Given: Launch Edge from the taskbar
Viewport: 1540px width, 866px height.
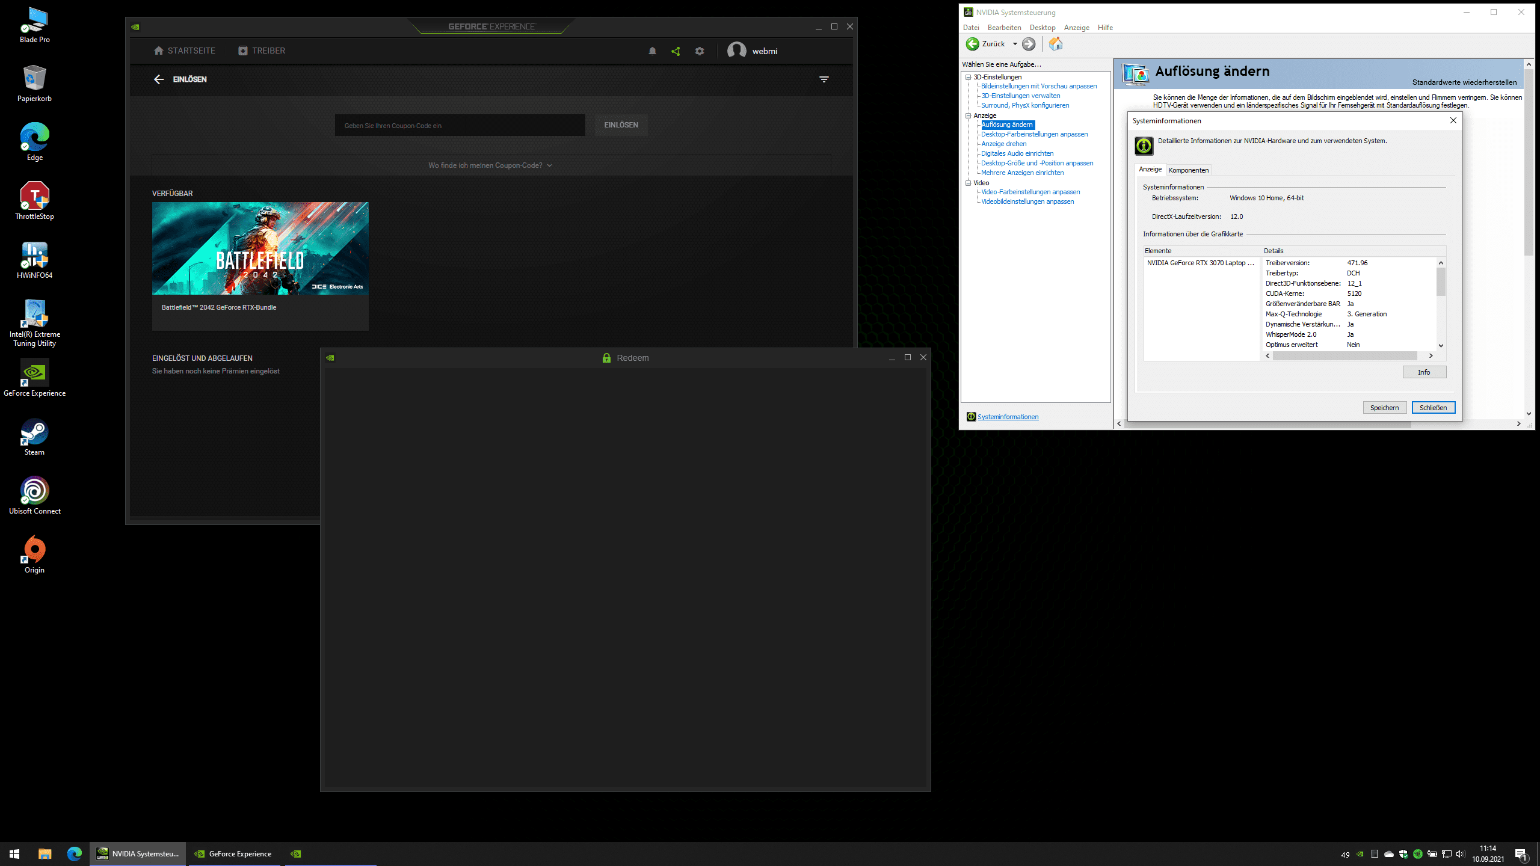Looking at the screenshot, I should coord(74,854).
